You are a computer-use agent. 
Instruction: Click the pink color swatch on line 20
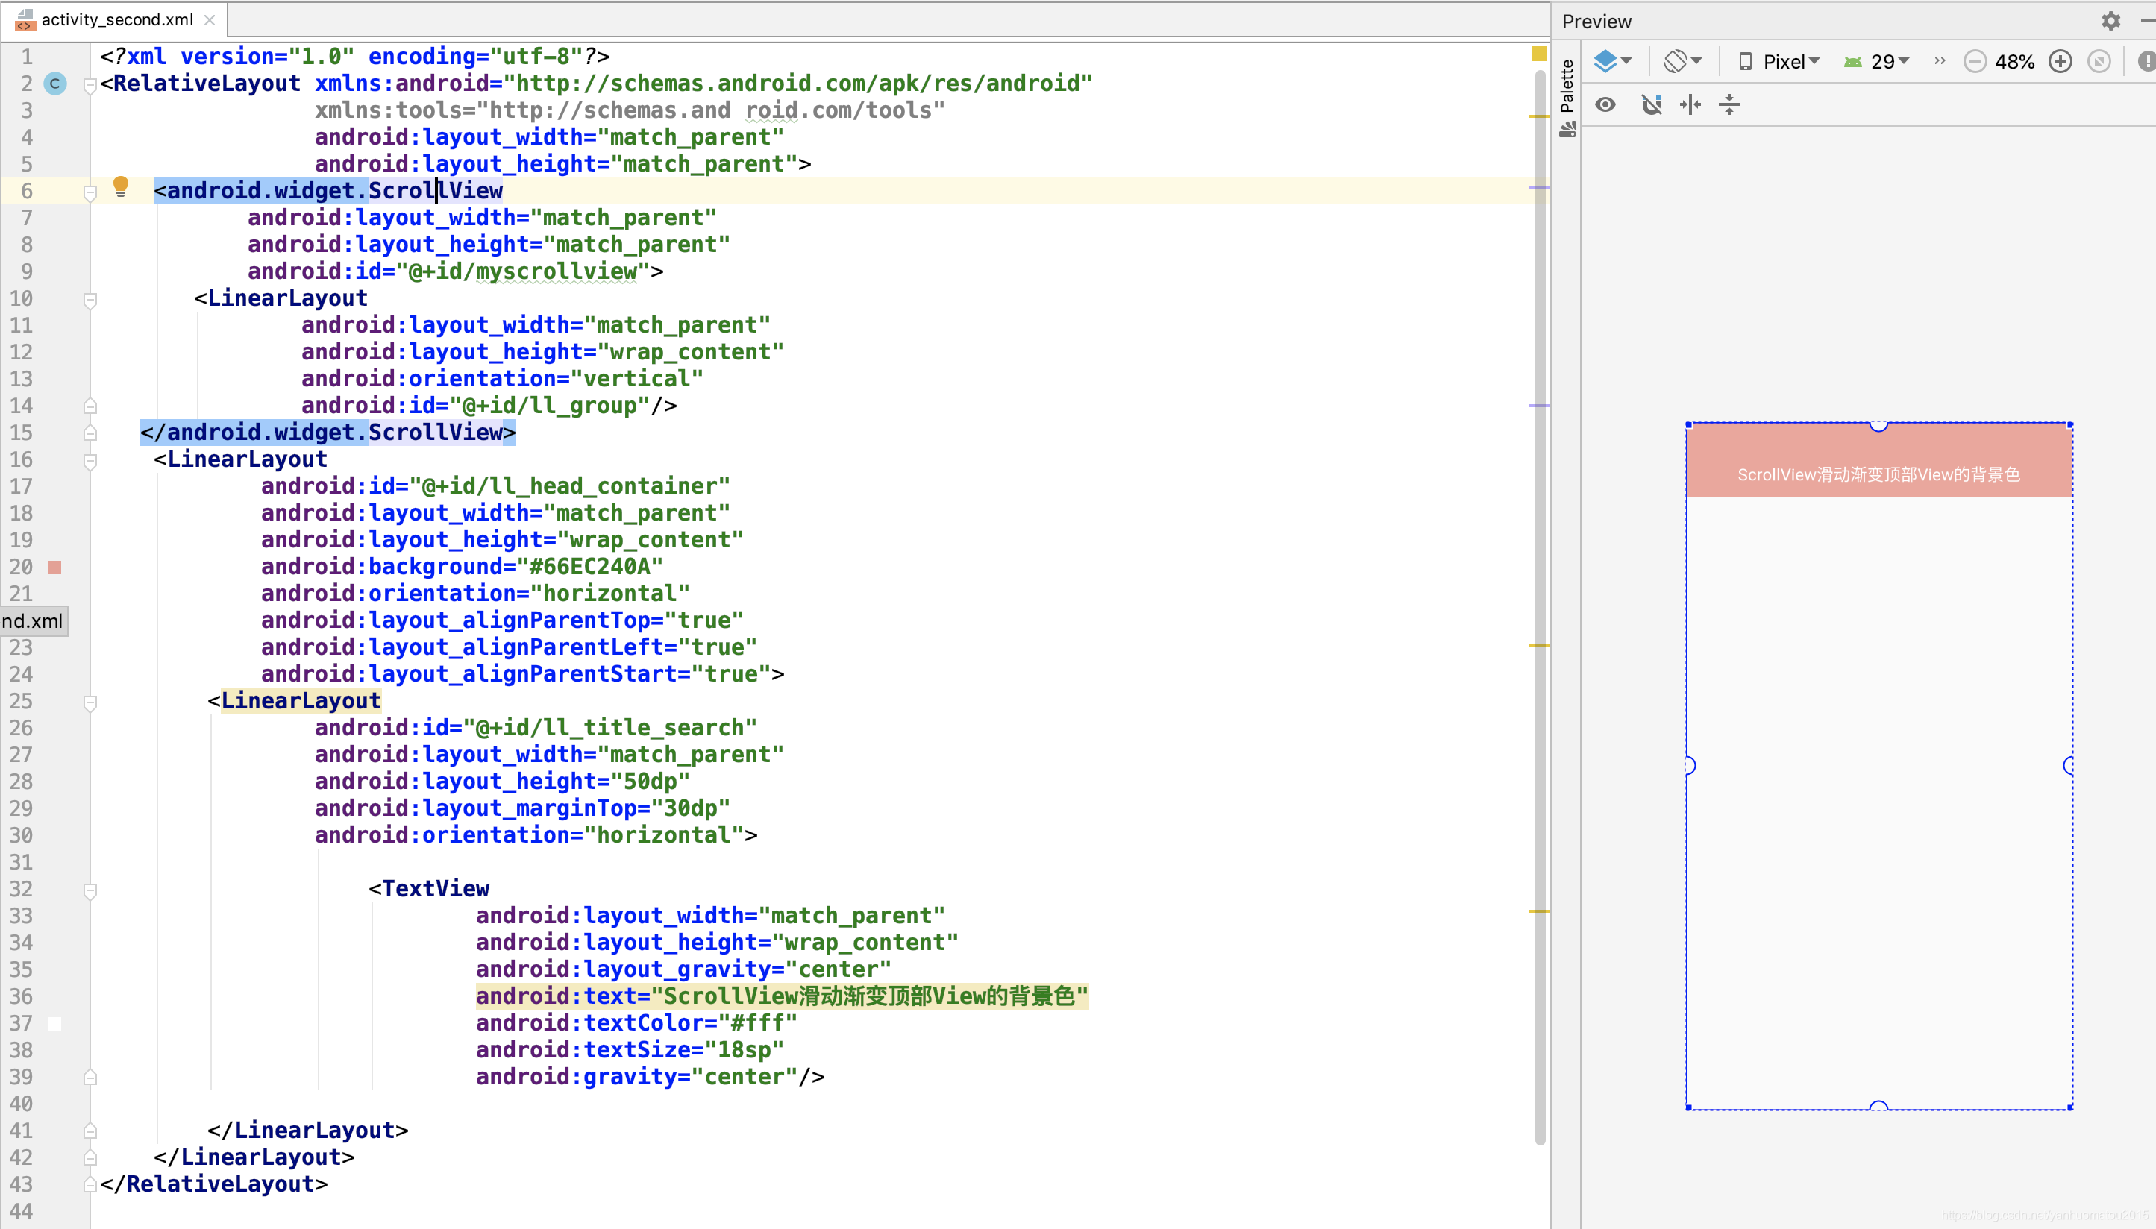point(55,568)
